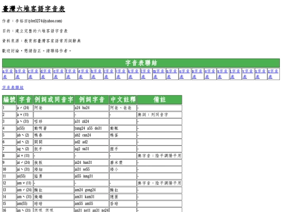The width and height of the screenshot is (282, 212).
Task: Click the 例詞或同音字 column header
Action: (x=54, y=99)
